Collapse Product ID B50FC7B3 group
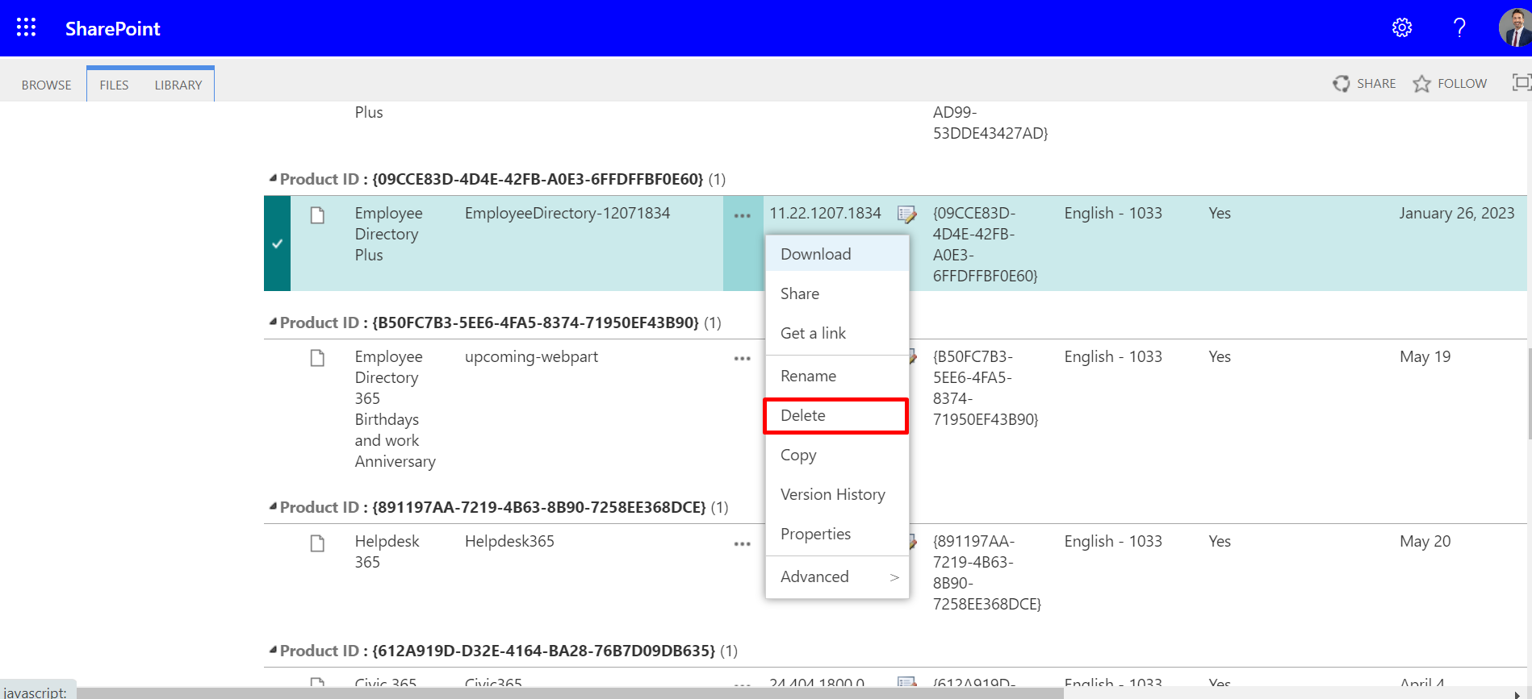The width and height of the screenshot is (1532, 699). click(x=273, y=322)
